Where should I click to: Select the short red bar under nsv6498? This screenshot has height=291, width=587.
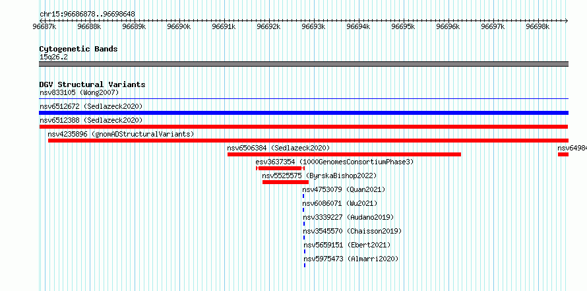[x=563, y=154]
